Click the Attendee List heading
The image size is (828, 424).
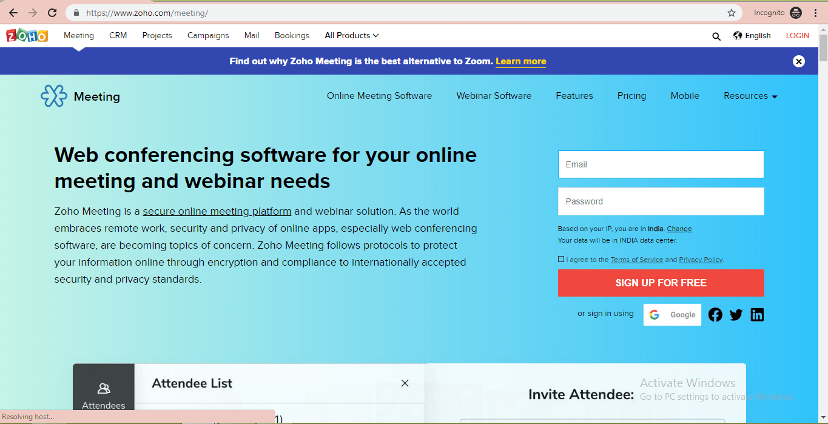(x=192, y=383)
